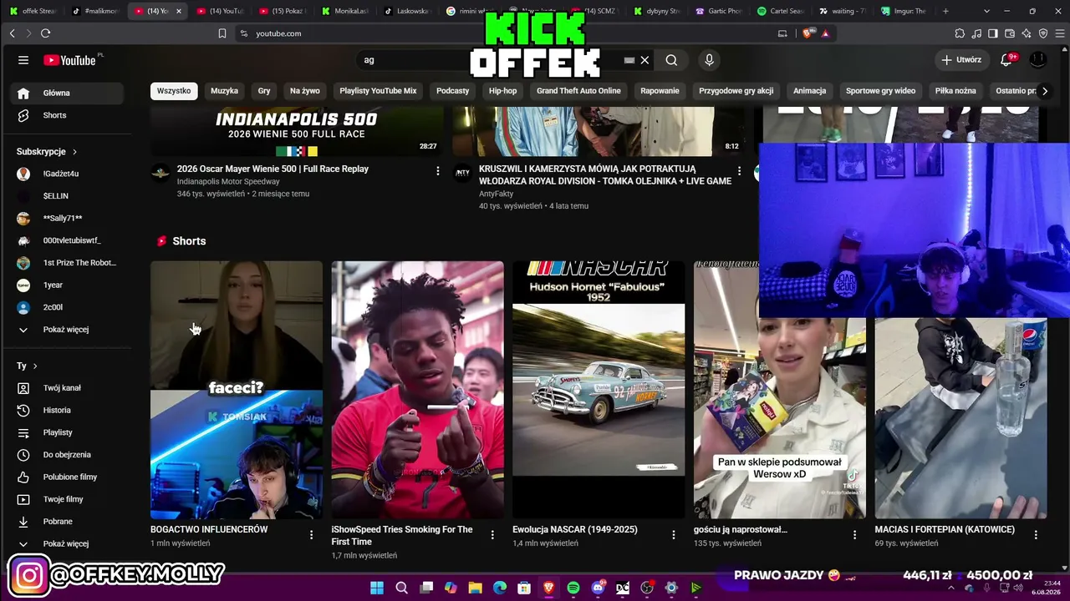The image size is (1070, 601).
Task: Play the Bogactwo Influencerów short thumbnail
Action: [x=237, y=390]
